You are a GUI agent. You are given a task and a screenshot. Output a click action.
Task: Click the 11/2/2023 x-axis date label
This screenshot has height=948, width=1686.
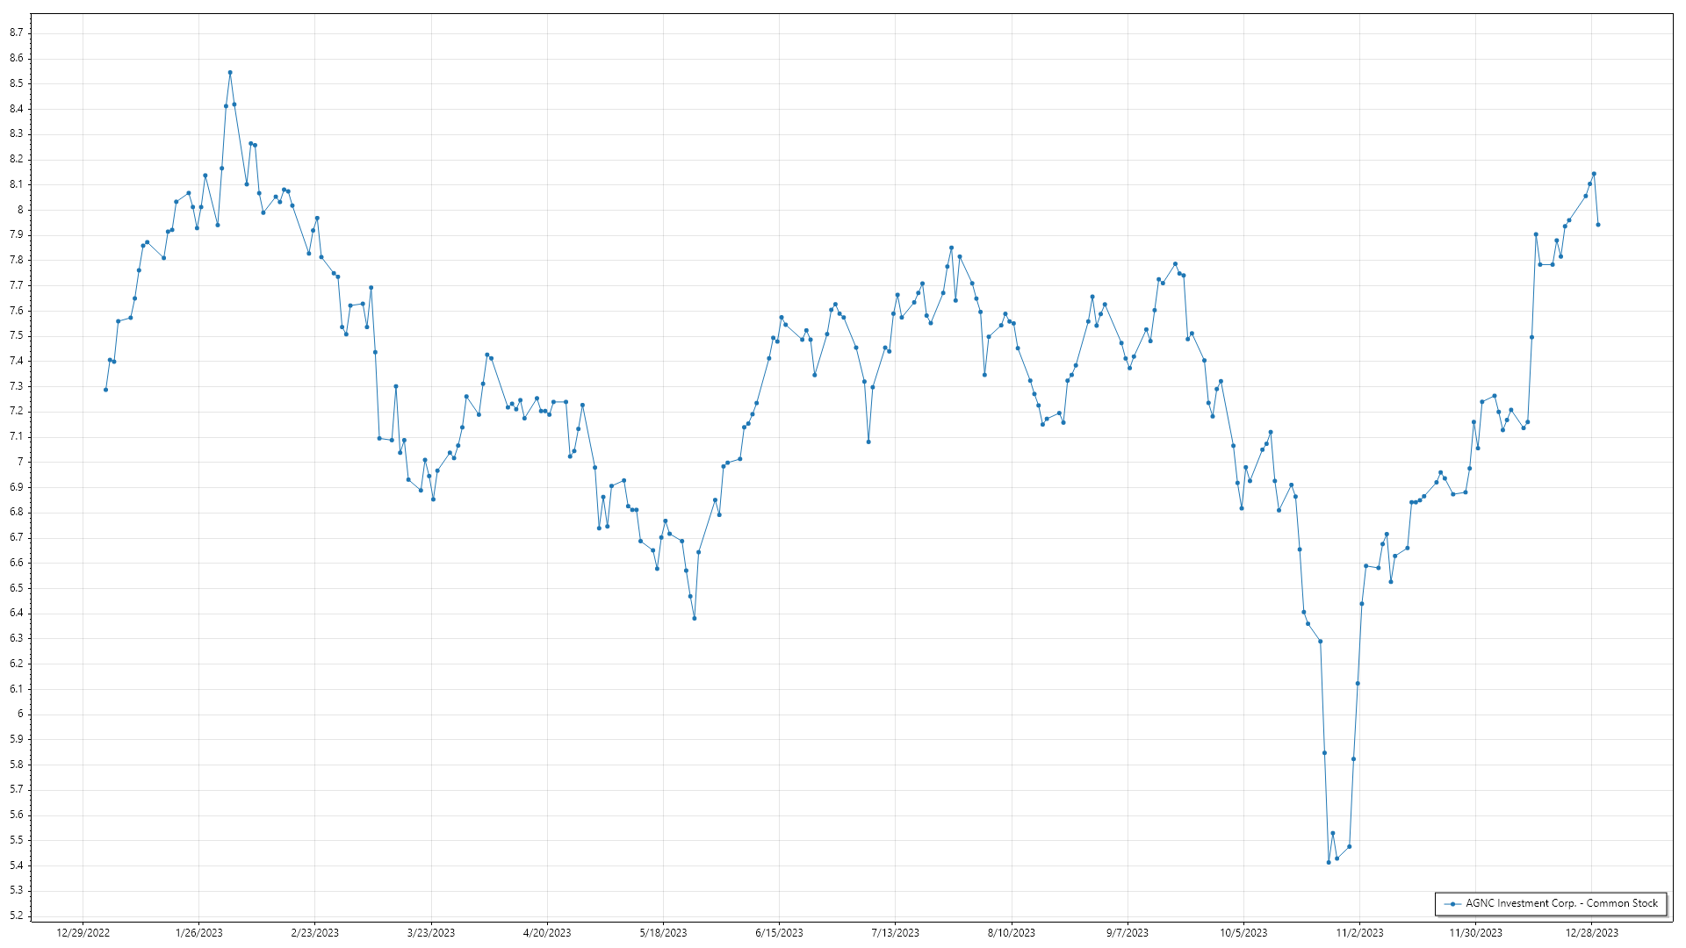[1359, 933]
